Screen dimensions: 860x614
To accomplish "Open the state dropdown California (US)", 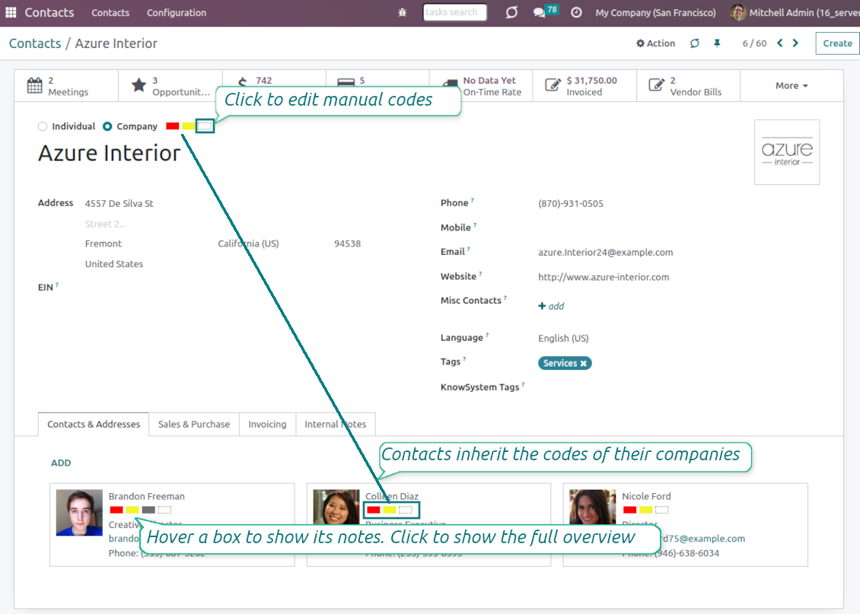I will (248, 243).
